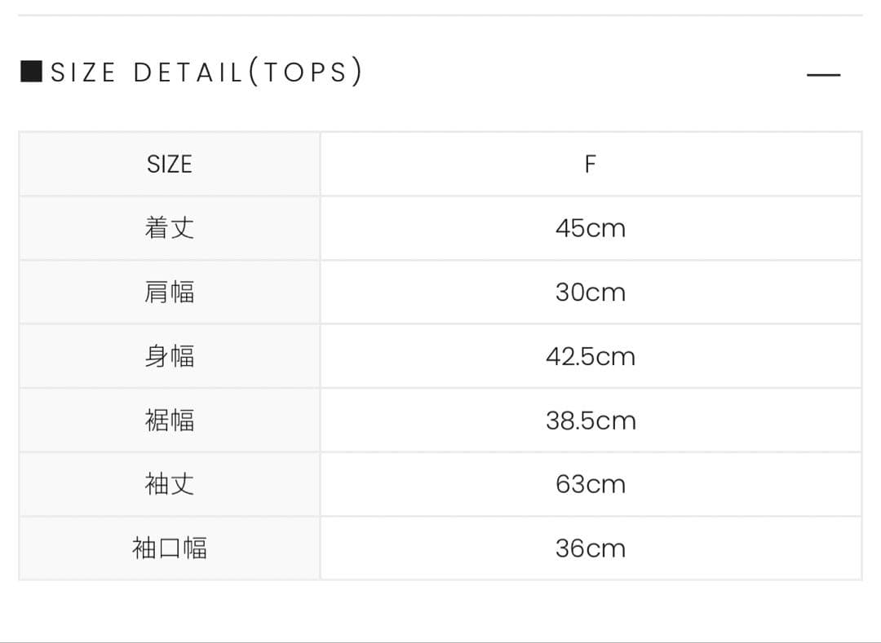Click the 45cm value cell
Screen dimensions: 881x643
591,228
